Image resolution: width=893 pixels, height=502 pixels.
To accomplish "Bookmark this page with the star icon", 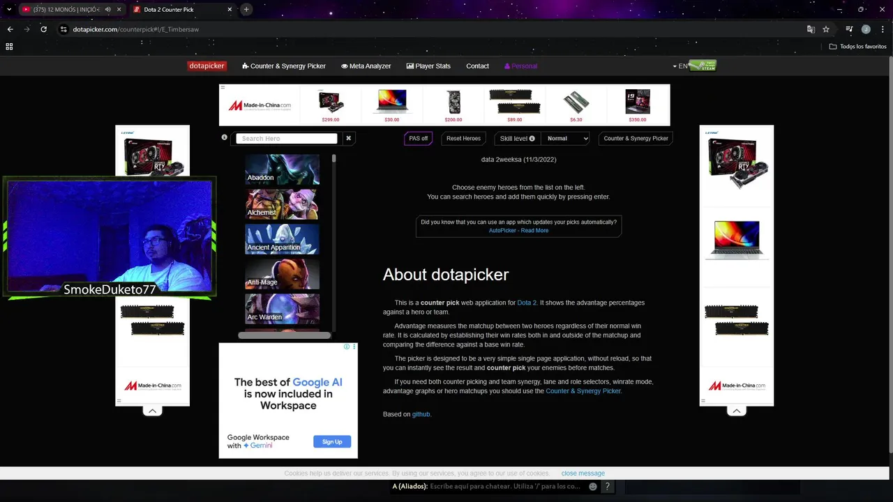I will [826, 29].
